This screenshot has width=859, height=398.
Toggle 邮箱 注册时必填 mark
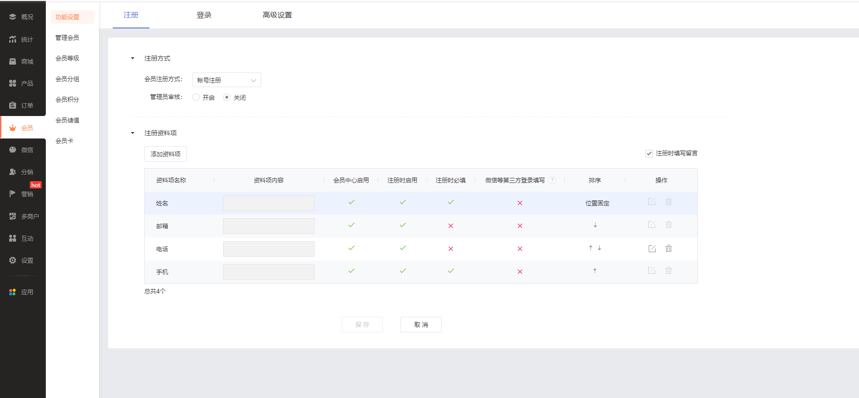pyautogui.click(x=451, y=226)
